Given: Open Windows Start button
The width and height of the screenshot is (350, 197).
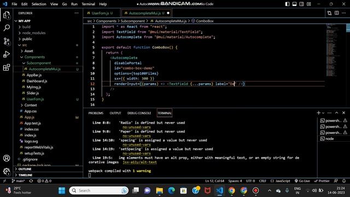Looking at the screenshot, I should click(62, 190).
